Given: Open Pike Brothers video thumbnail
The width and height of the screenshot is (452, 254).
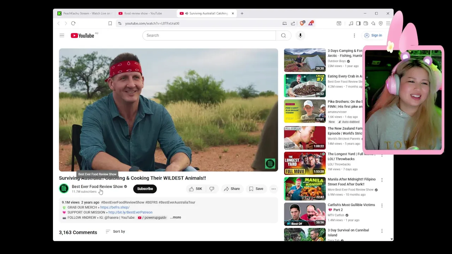Looking at the screenshot, I should coord(305,111).
